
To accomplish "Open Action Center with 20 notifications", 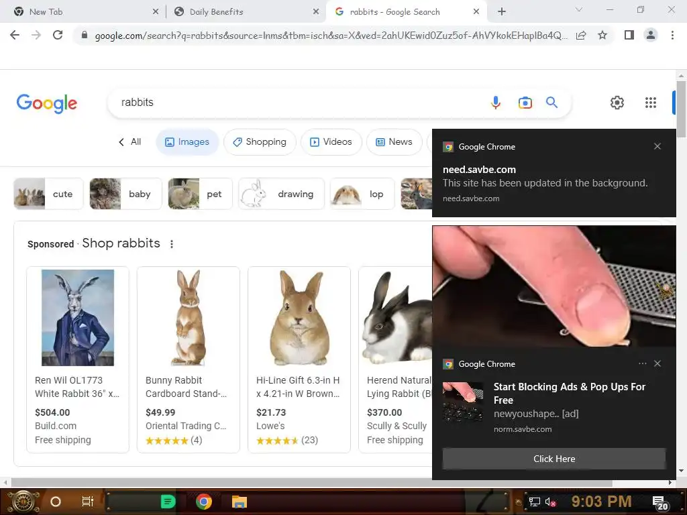I will [659, 503].
